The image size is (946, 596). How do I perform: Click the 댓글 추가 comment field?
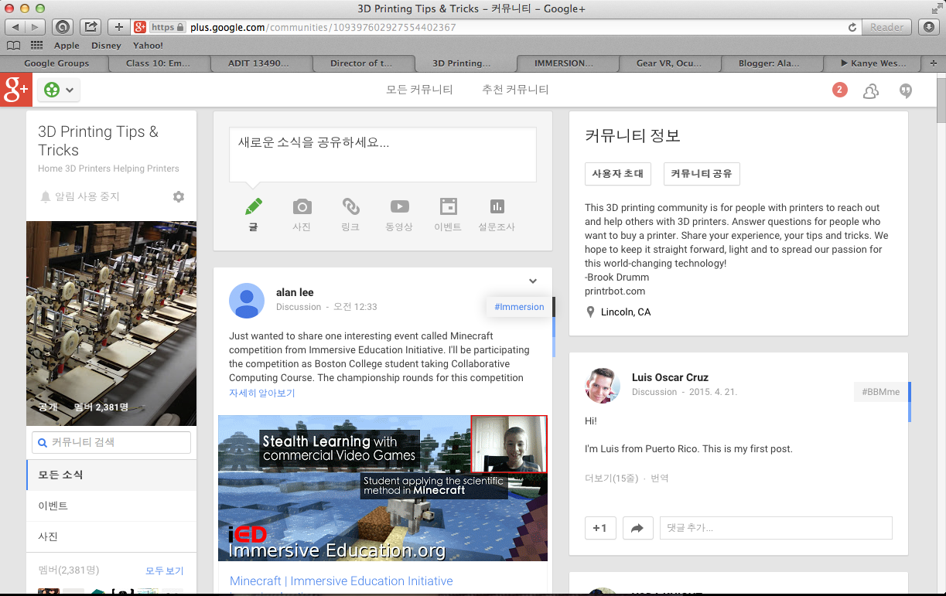point(776,528)
